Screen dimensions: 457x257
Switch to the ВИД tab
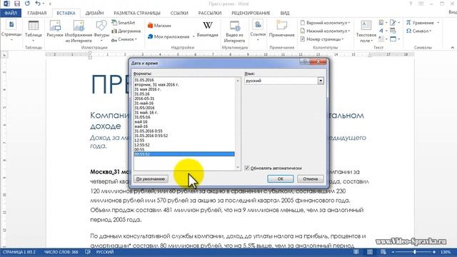coord(285,13)
